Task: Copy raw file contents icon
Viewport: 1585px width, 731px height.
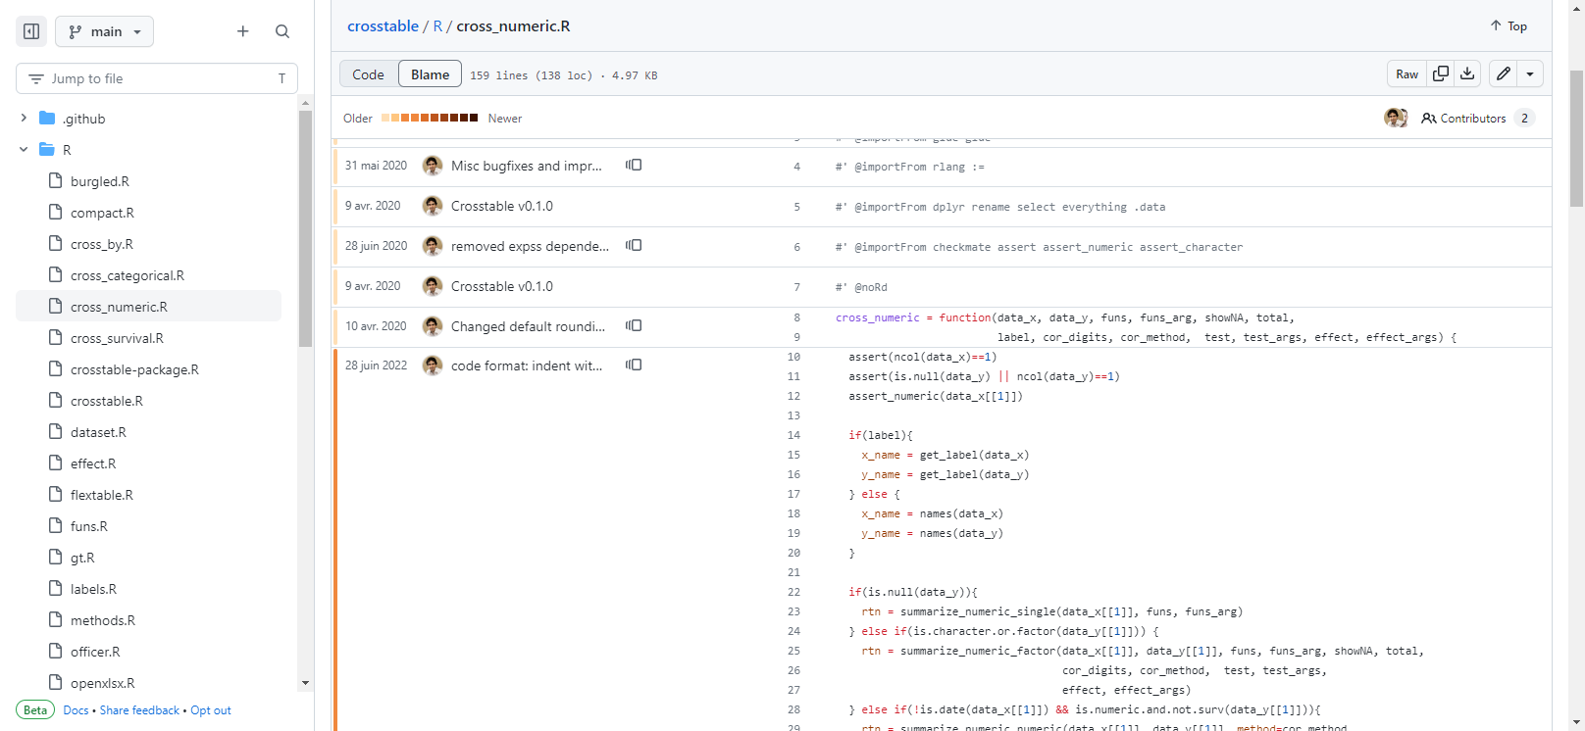Action: coord(1441,73)
